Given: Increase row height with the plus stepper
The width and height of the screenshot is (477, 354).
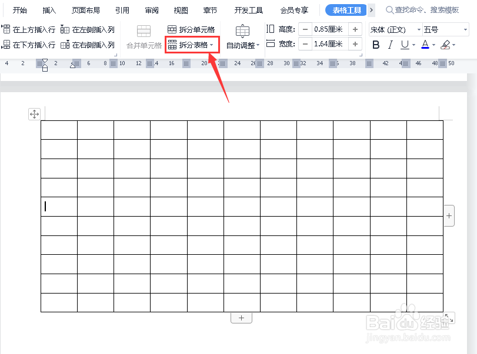Looking at the screenshot, I should click(x=356, y=29).
